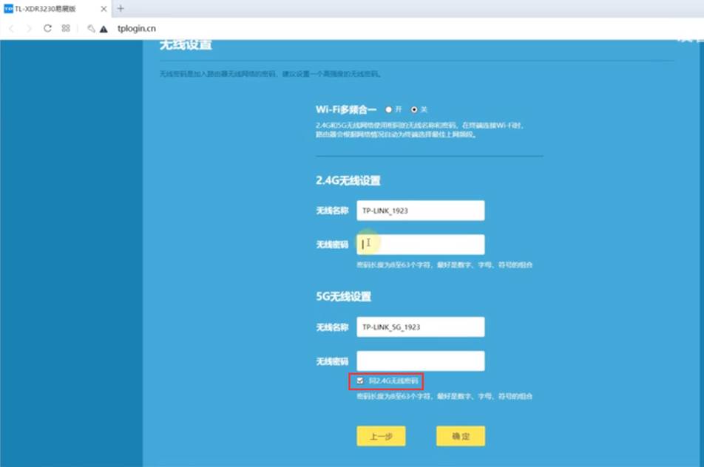Open the grid apps icon in toolbar
Screen dimensions: 704x467
(66, 28)
